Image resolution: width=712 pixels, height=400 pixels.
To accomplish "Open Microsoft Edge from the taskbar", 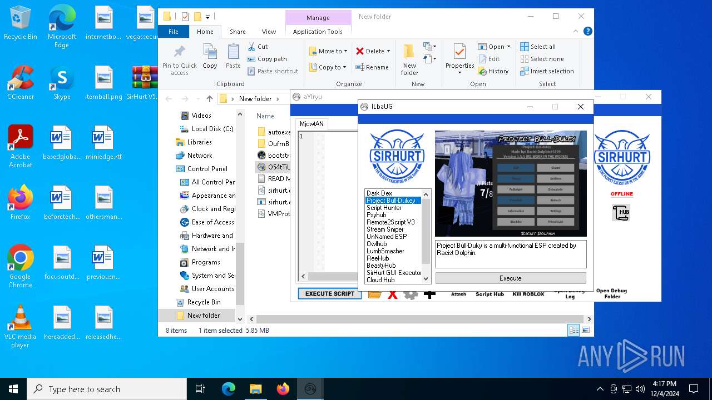I will coord(229,389).
